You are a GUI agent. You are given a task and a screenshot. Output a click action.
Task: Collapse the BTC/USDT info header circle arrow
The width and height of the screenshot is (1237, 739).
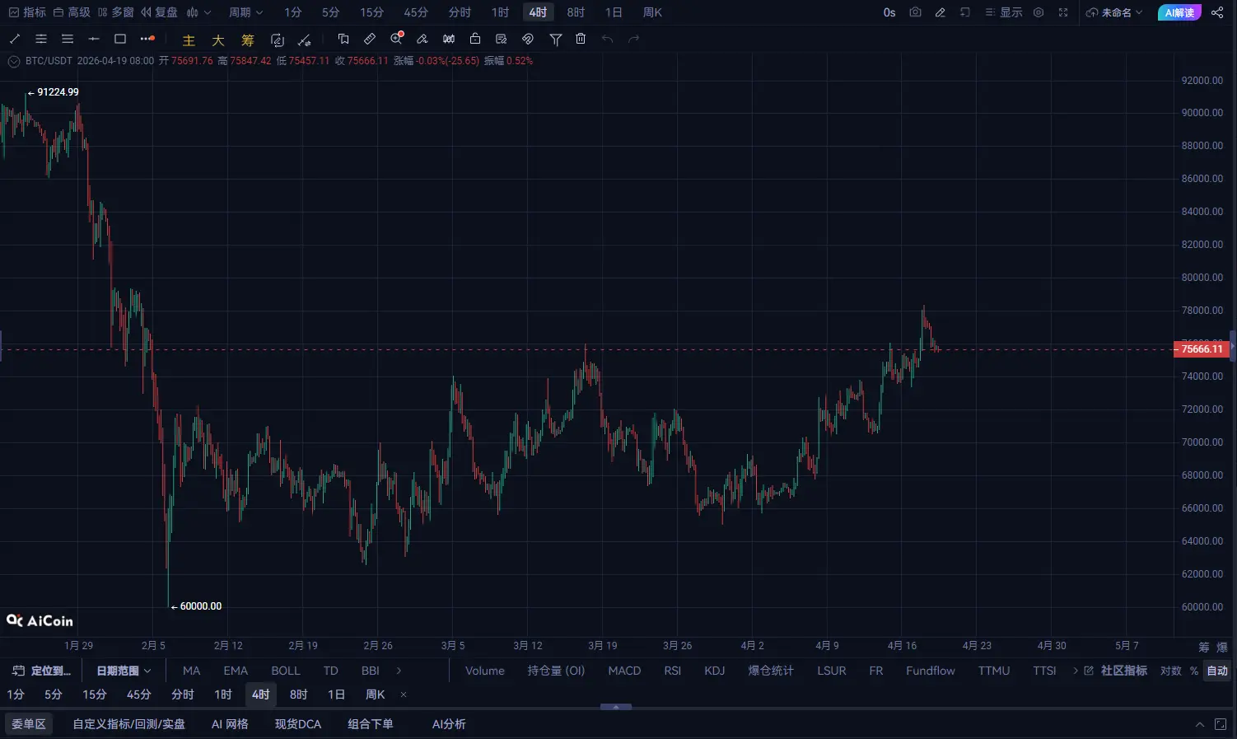[x=14, y=61]
